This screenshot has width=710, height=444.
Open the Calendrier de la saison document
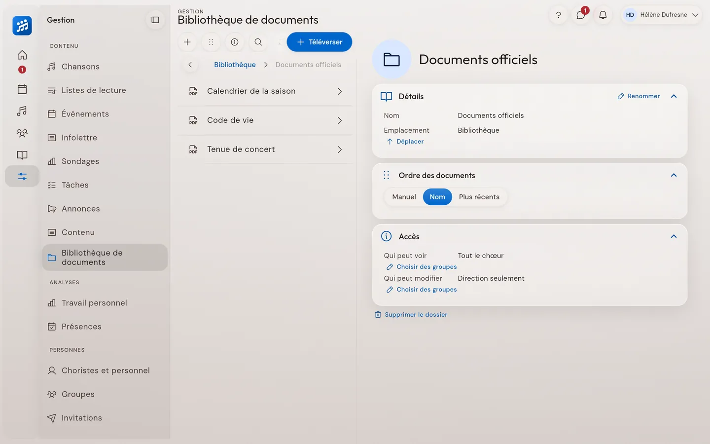[265, 91]
